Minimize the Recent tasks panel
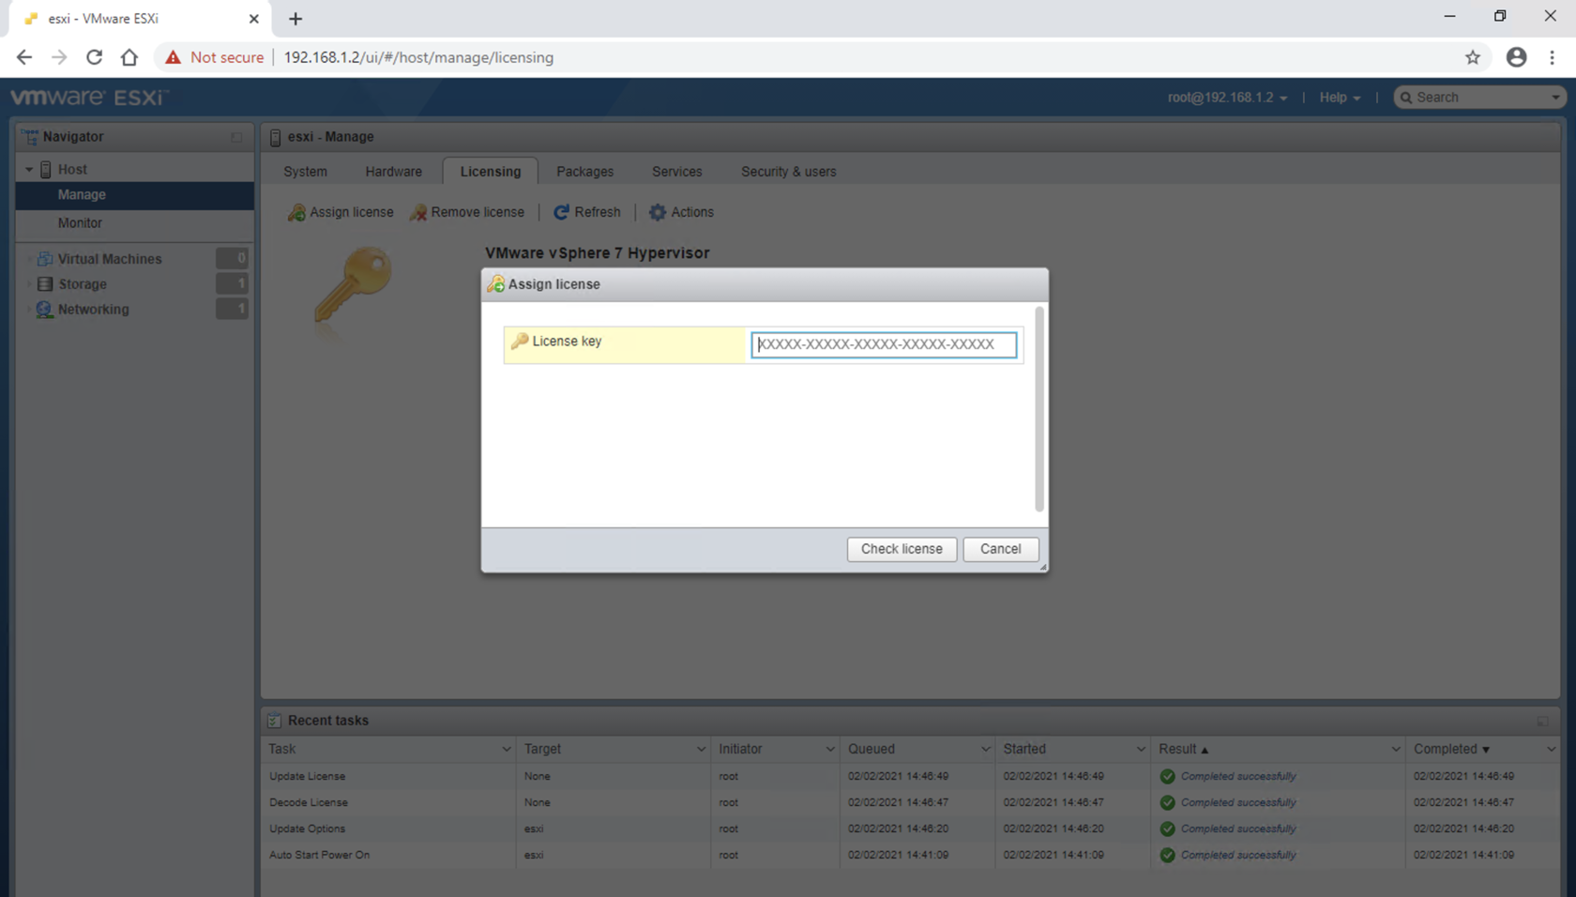 [1543, 721]
